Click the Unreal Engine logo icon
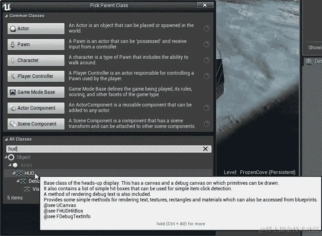Image resolution: width=322 pixels, height=236 pixels. 7,7
